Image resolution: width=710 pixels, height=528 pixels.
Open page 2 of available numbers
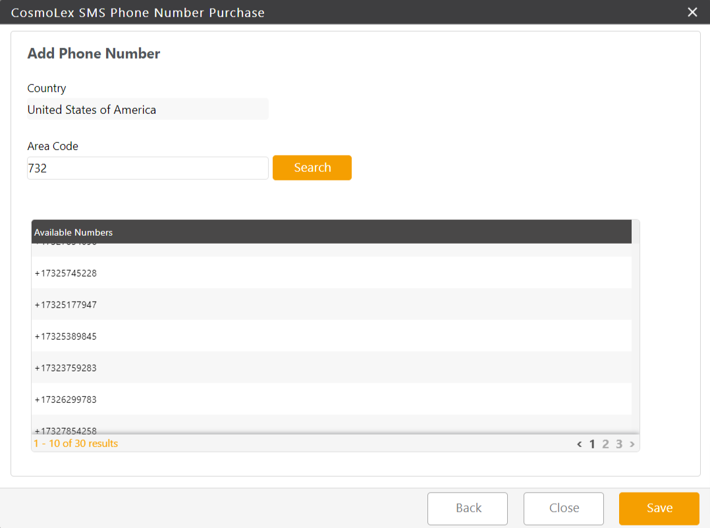(606, 444)
